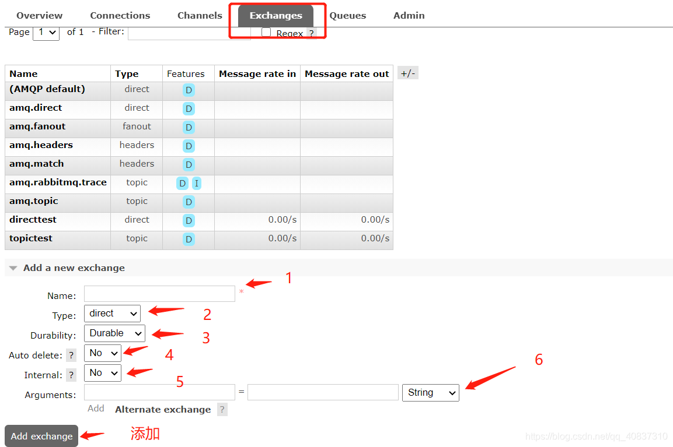Sort by the Name column header
Screen dimensions: 673x447
coord(23,73)
